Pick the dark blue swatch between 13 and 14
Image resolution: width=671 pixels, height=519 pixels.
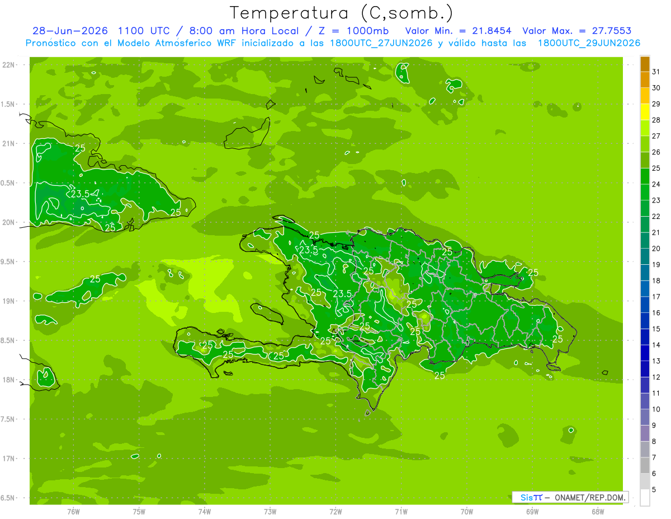point(645,353)
